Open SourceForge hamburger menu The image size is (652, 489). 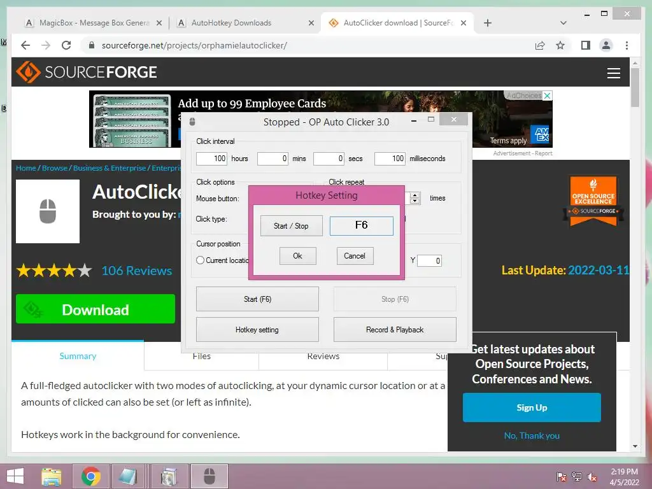pos(614,73)
